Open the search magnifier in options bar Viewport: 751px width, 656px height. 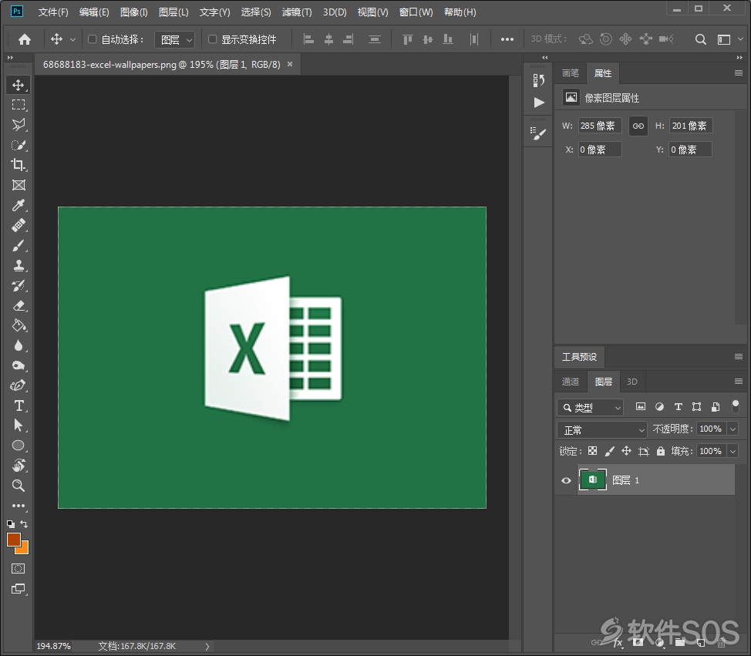pos(700,39)
